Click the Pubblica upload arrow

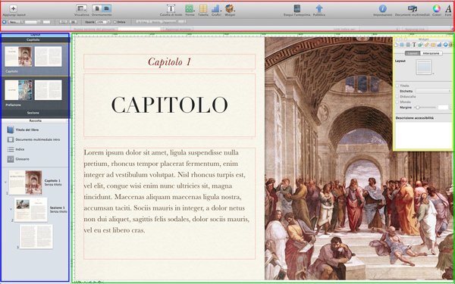coord(319,8)
